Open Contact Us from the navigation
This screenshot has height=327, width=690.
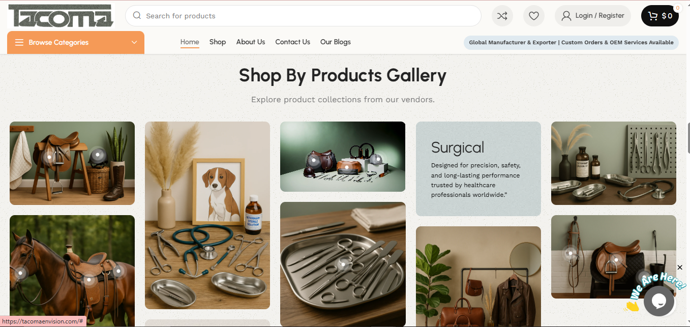click(x=293, y=42)
